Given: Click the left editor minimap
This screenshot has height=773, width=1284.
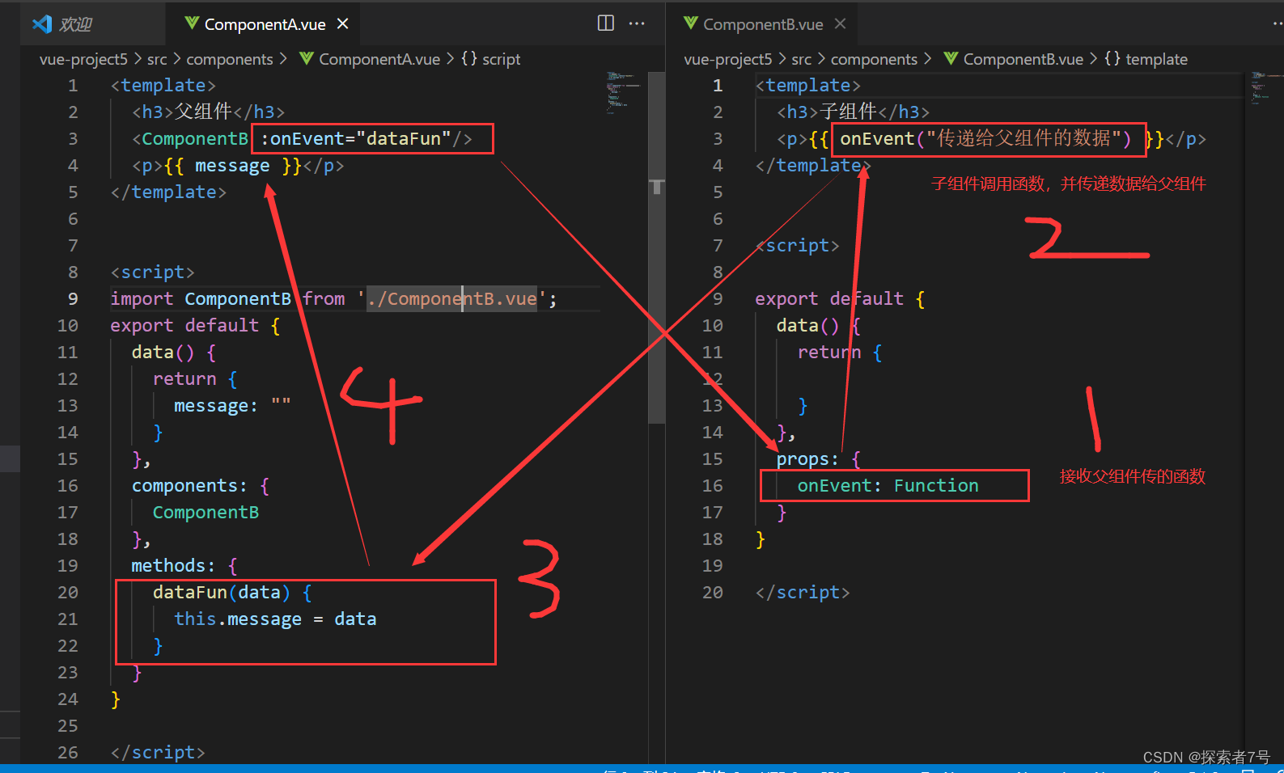Looking at the screenshot, I should pyautogui.click(x=623, y=92).
